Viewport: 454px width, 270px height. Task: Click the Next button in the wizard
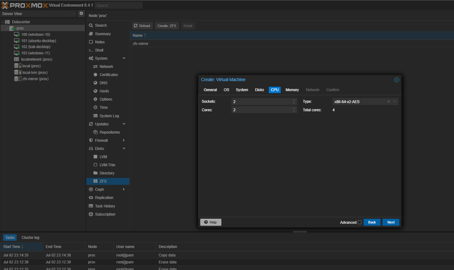pyautogui.click(x=391, y=222)
